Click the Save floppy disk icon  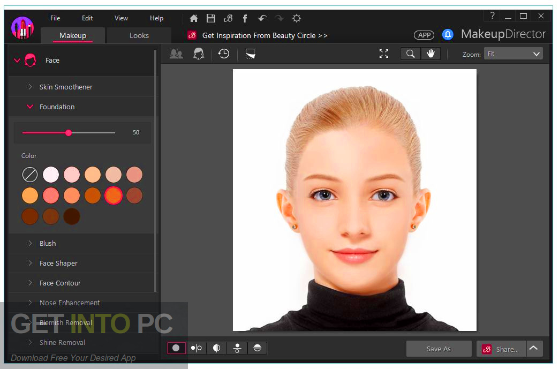point(210,18)
